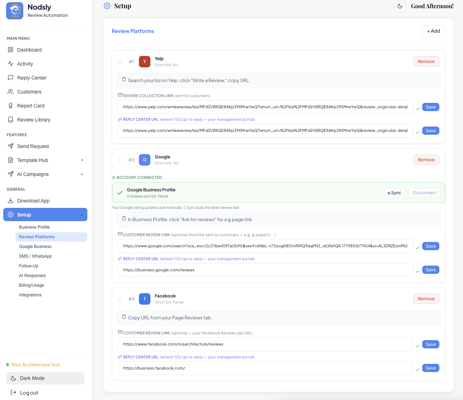Click the facebook.com/riosarchitecture/reviews field
This screenshot has width=463, height=400.
pyautogui.click(x=265, y=344)
